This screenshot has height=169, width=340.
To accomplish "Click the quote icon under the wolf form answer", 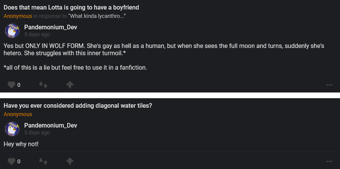I will (43, 85).
